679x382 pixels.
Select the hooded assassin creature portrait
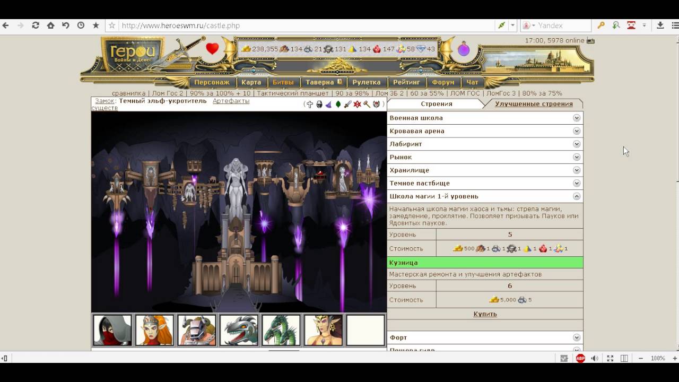tap(112, 330)
